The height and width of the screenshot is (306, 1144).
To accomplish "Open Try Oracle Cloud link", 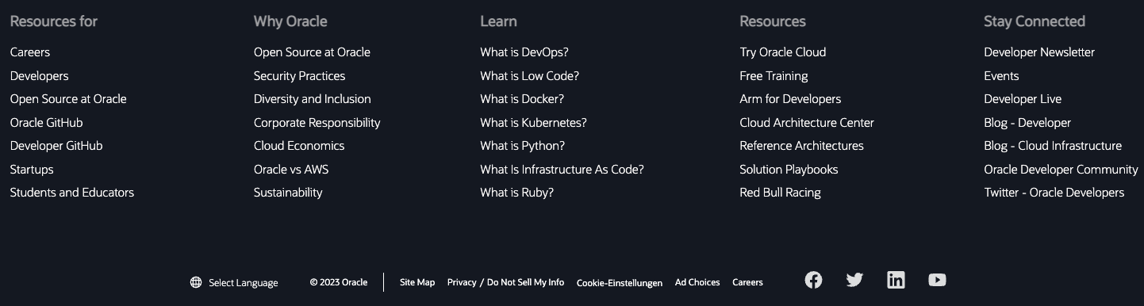I will 783,52.
